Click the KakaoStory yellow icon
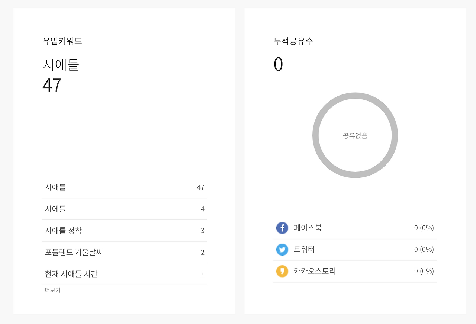This screenshot has height=324, width=476. (282, 271)
